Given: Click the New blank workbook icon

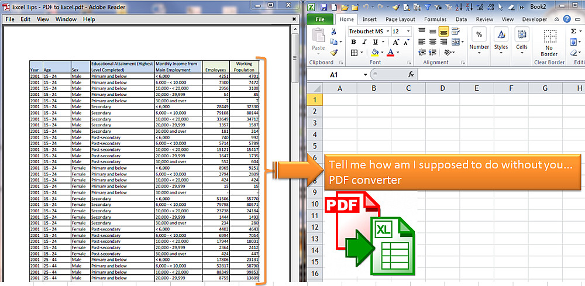Looking at the screenshot, I should pyautogui.click(x=334, y=7).
